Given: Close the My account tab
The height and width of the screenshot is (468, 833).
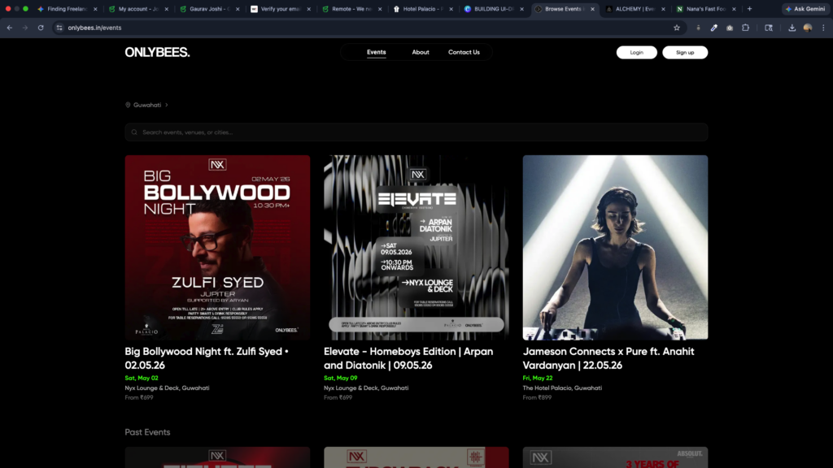Looking at the screenshot, I should click(166, 9).
